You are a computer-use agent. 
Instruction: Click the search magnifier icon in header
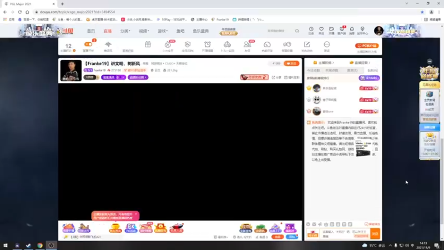pos(297,31)
